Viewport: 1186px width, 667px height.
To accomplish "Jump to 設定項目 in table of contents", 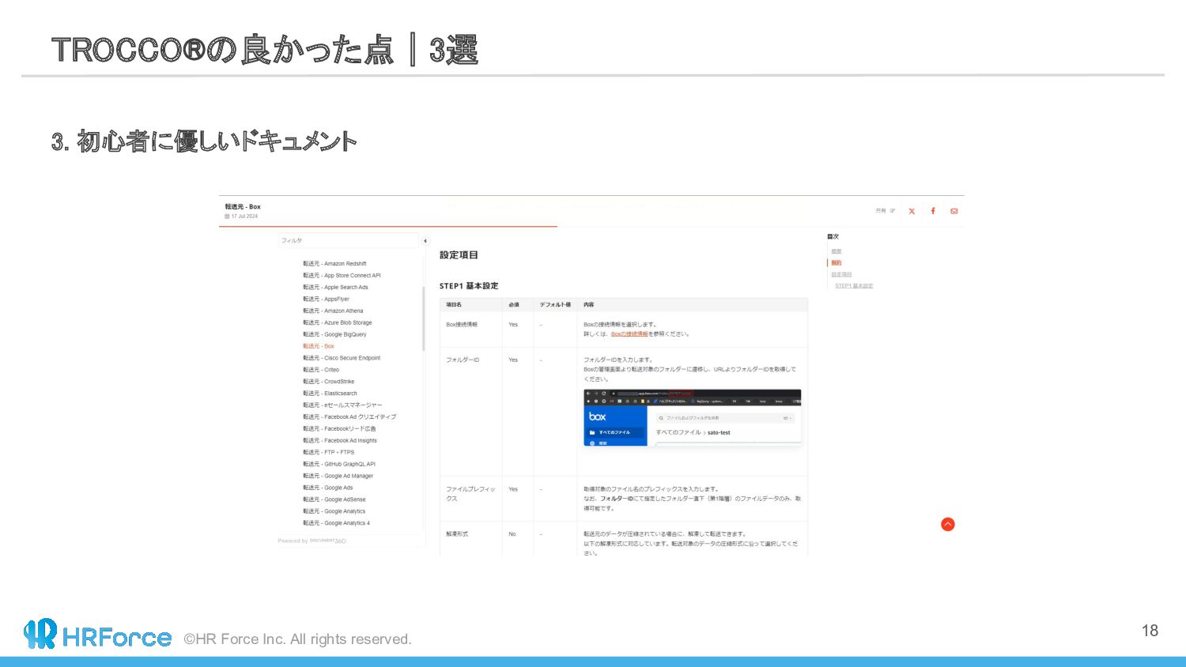I will [841, 275].
